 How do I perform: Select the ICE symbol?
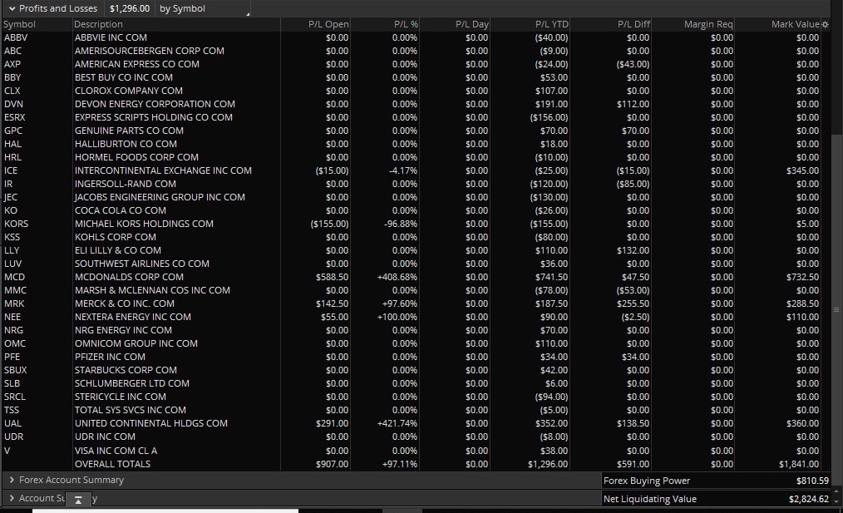11,170
